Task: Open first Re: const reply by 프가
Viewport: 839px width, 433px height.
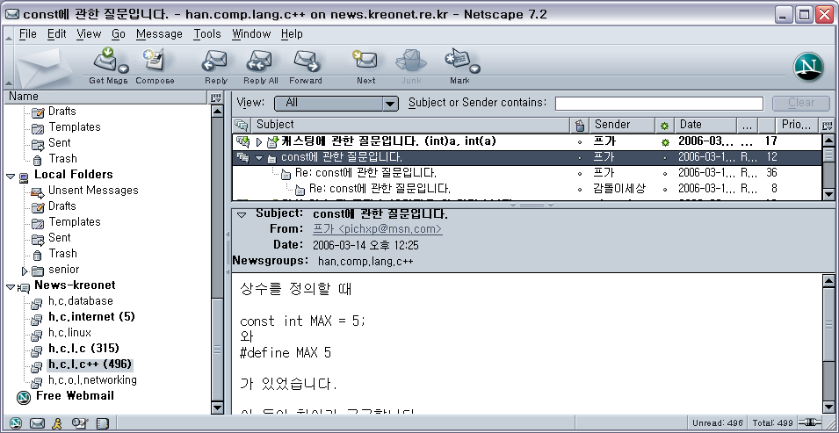Action: point(365,173)
